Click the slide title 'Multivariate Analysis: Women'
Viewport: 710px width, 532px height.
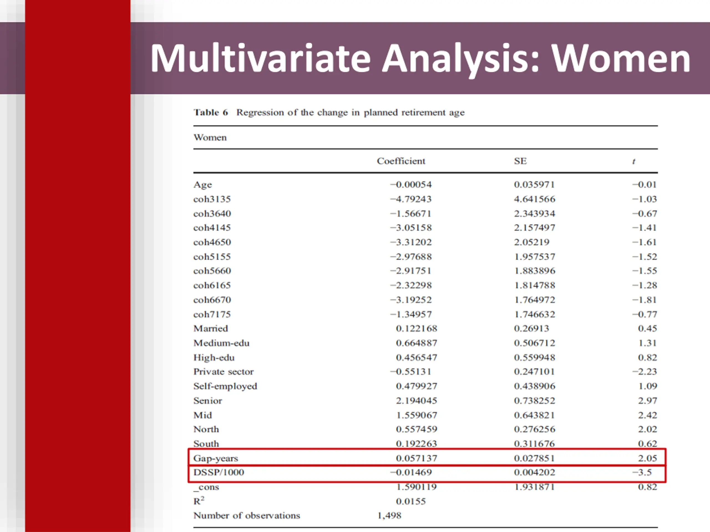point(420,59)
